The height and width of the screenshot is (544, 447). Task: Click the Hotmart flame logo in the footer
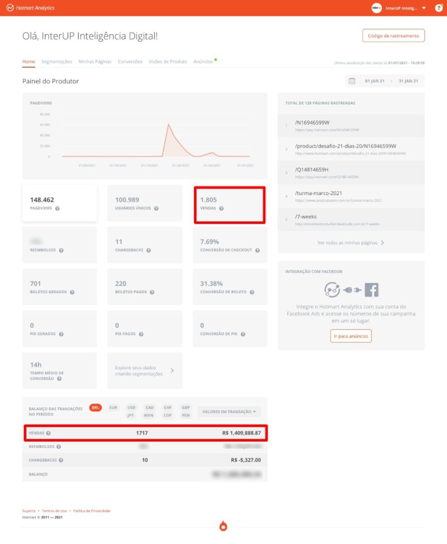(x=223, y=526)
